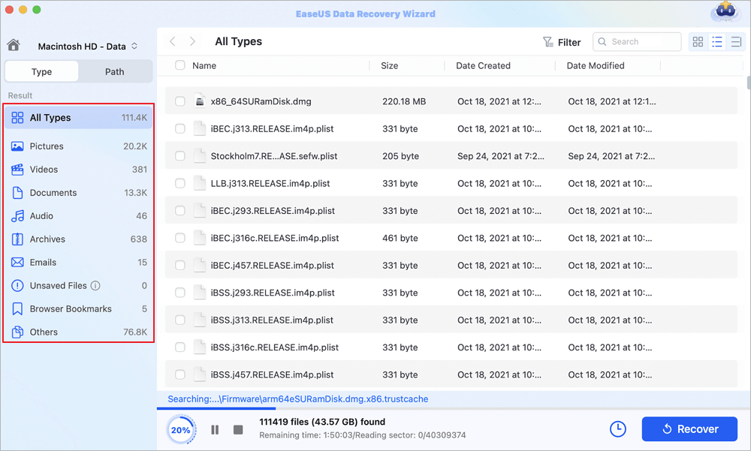Switch to list view layout
The height and width of the screenshot is (451, 751).
[x=717, y=42]
